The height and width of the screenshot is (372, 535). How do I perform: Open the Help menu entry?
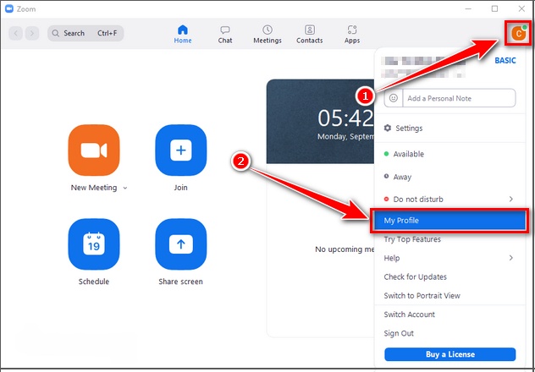coord(450,258)
